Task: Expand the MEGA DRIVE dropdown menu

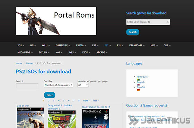Action: pyautogui.click(x=25, y=52)
